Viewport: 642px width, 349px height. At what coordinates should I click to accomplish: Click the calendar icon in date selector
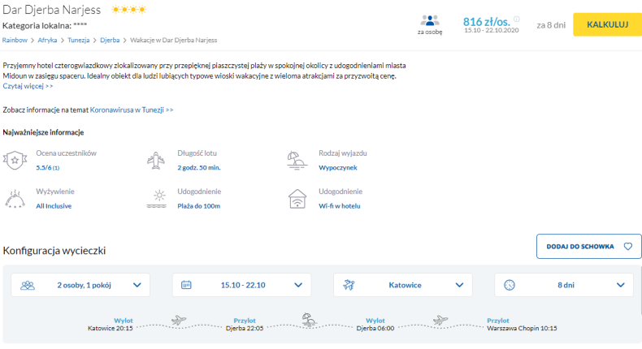point(186,285)
